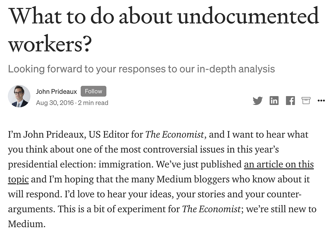Click the archive box icon
Image resolution: width=335 pixels, height=237 pixels.
[306, 100]
